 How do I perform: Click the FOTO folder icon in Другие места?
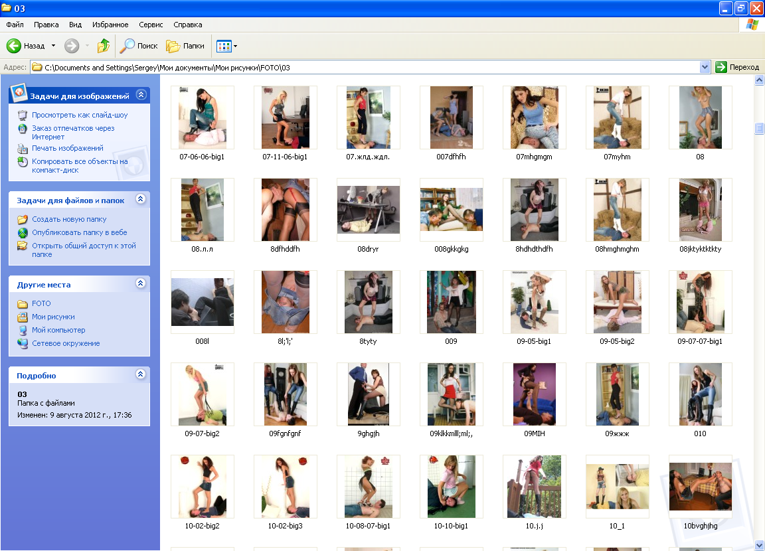[x=23, y=304]
